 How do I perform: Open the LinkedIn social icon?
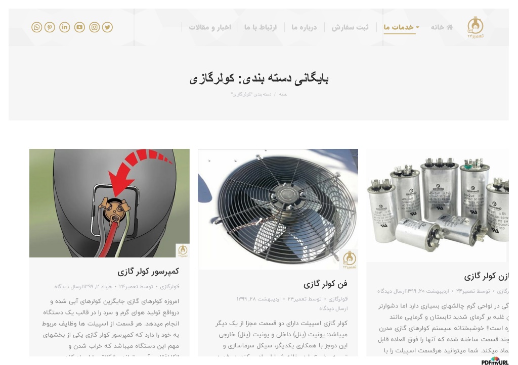pyautogui.click(x=65, y=27)
